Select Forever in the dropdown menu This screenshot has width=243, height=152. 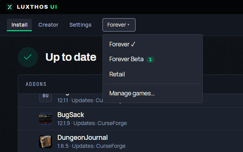(153, 44)
